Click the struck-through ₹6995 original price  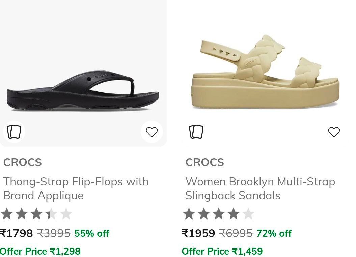236,233
